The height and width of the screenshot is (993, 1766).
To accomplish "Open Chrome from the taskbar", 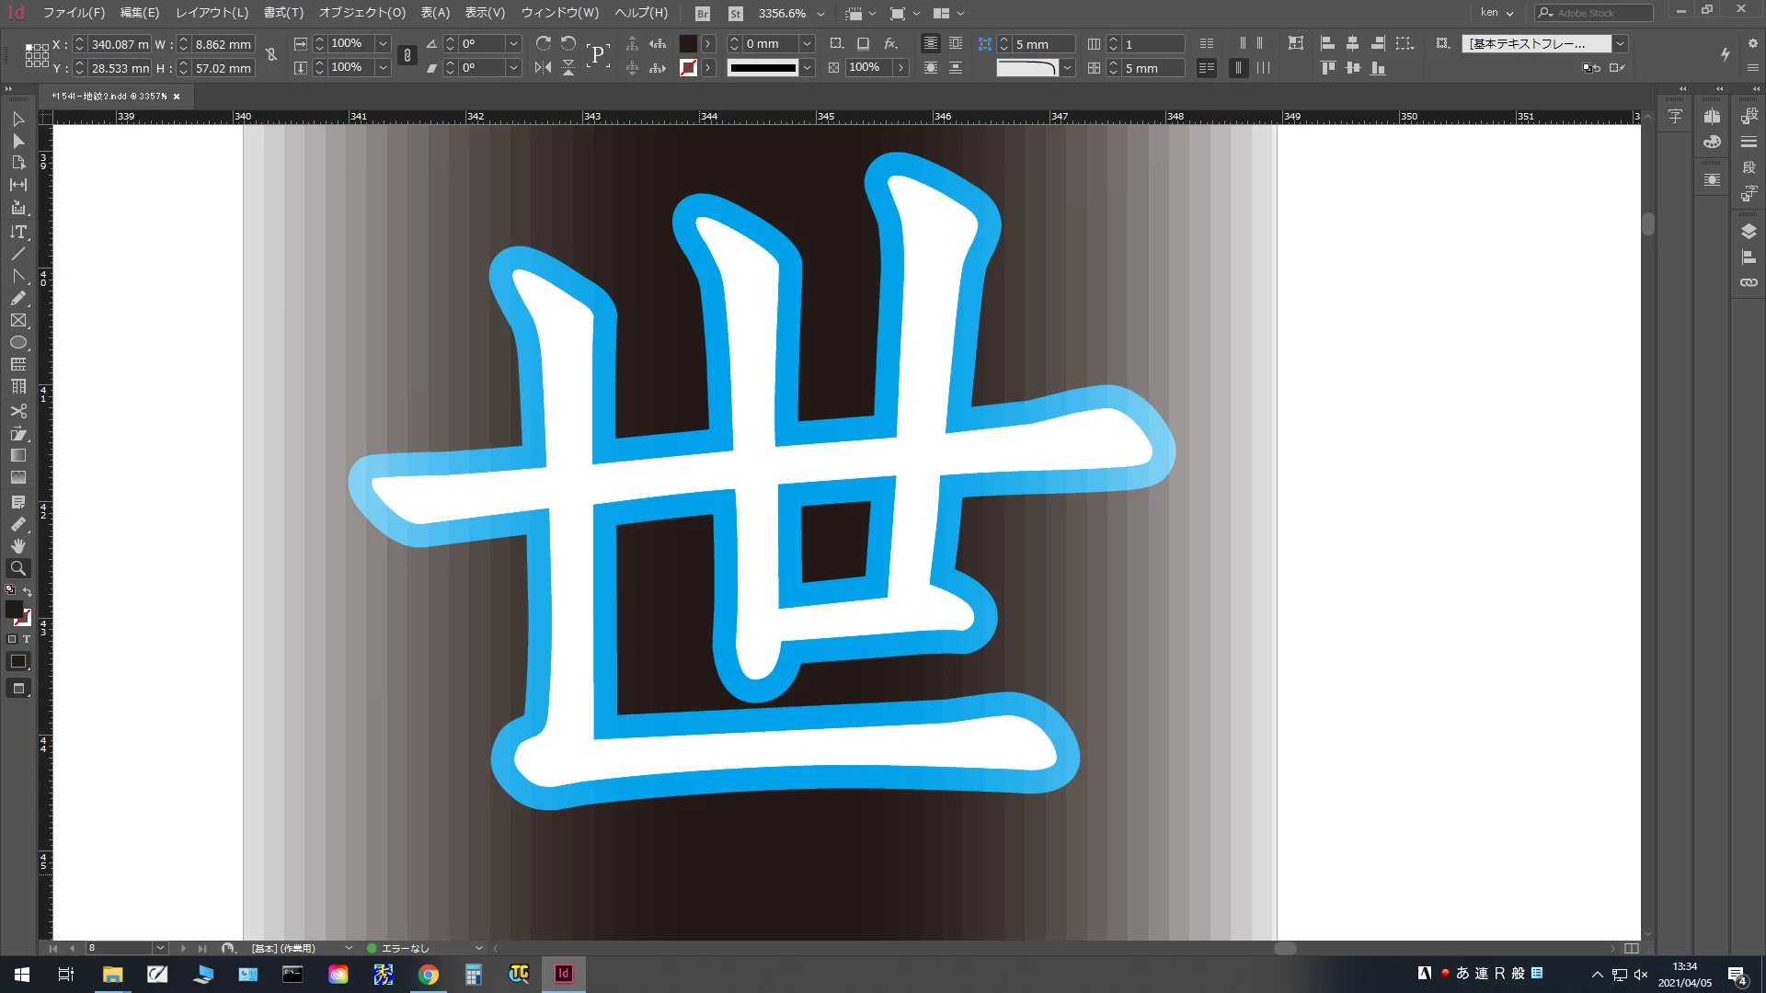I will [429, 975].
